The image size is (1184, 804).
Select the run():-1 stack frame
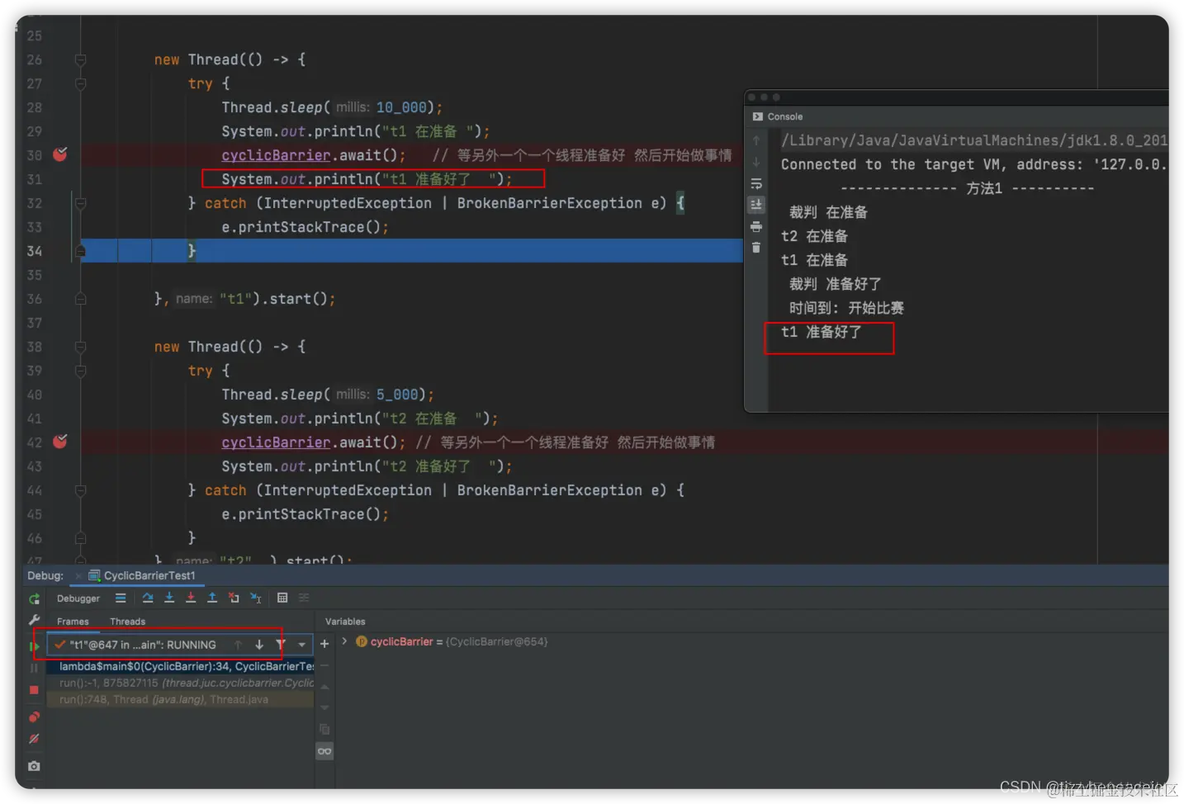tap(181, 683)
